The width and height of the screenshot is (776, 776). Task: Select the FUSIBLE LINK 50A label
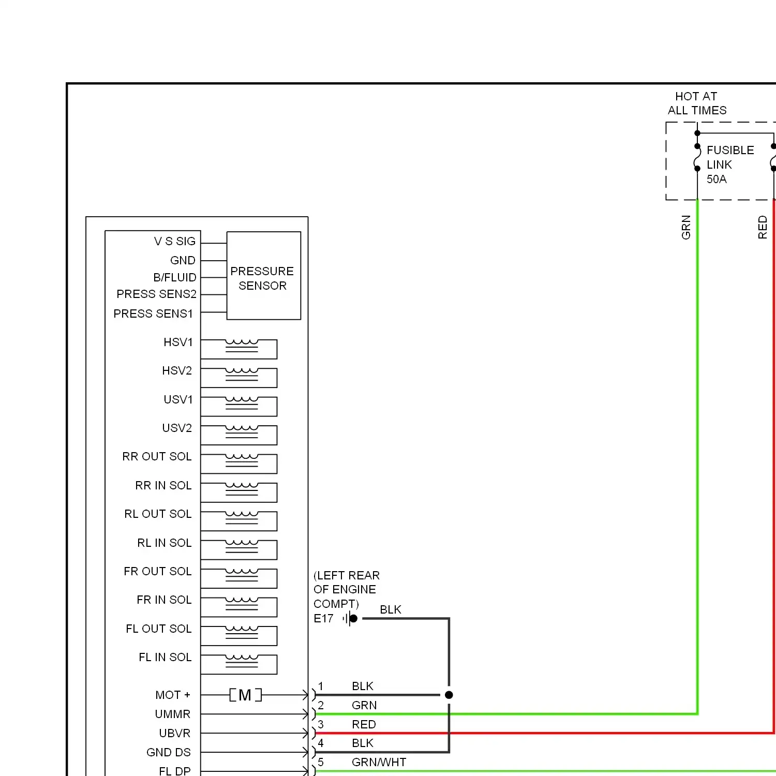[x=730, y=165]
